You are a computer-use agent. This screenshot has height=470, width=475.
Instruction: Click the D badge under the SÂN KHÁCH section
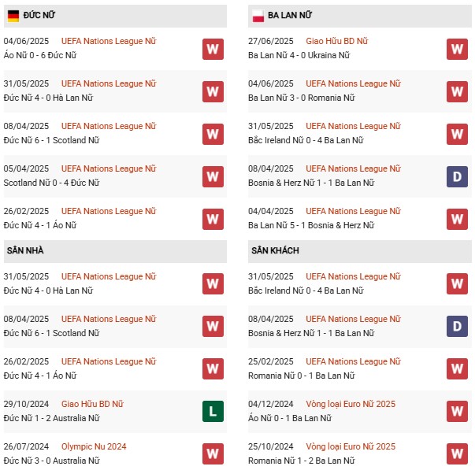[457, 327]
